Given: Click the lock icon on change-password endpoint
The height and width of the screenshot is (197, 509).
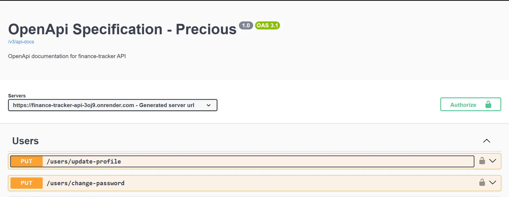Looking at the screenshot, I should click(x=482, y=183).
